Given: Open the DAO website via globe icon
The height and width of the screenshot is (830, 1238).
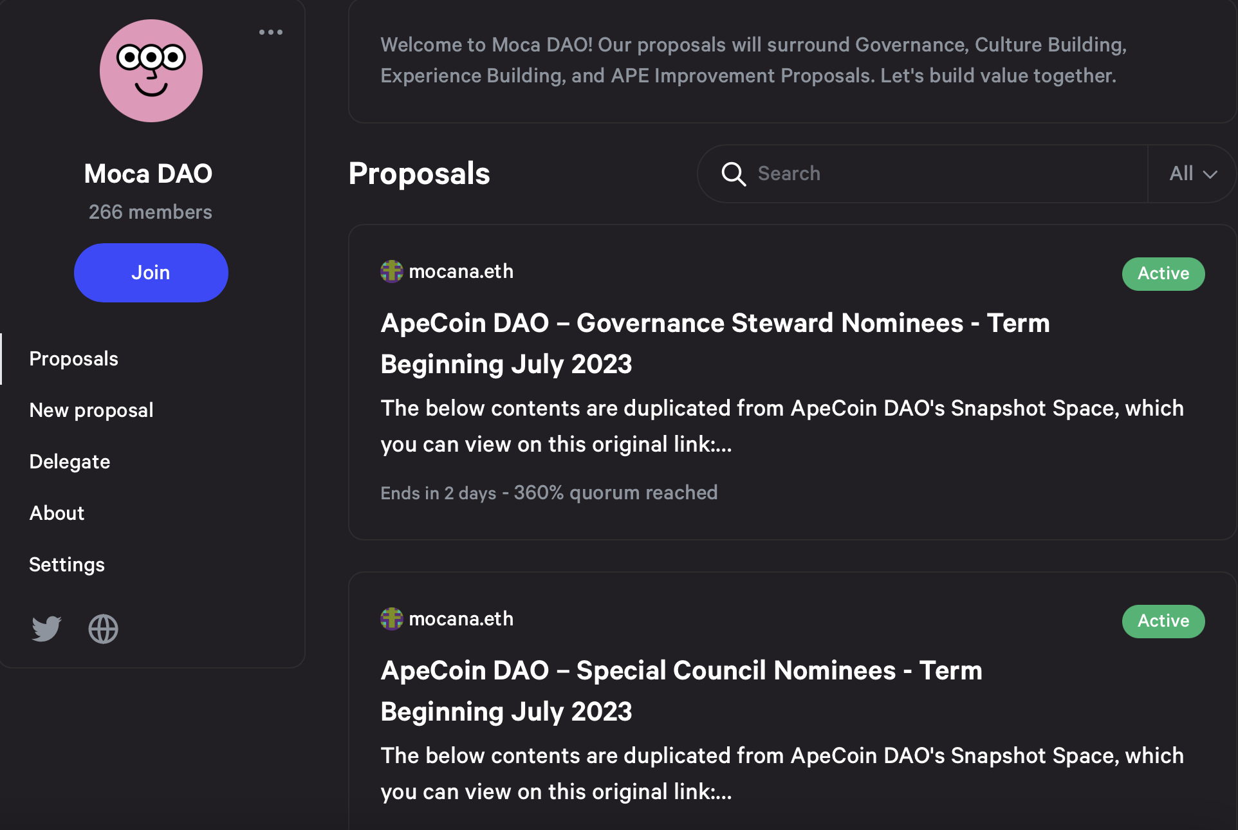Looking at the screenshot, I should [x=103, y=629].
